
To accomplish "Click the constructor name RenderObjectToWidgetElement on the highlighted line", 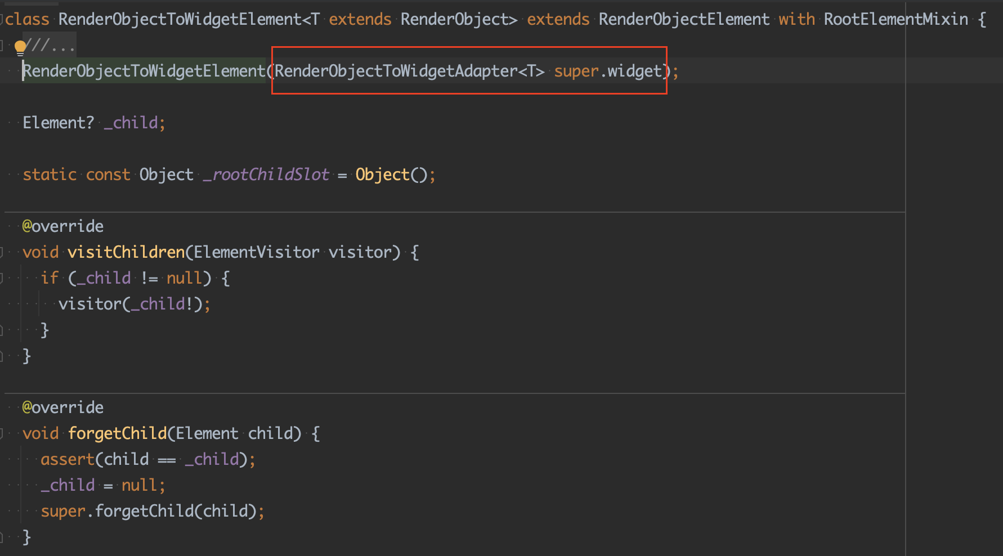I will pos(144,71).
